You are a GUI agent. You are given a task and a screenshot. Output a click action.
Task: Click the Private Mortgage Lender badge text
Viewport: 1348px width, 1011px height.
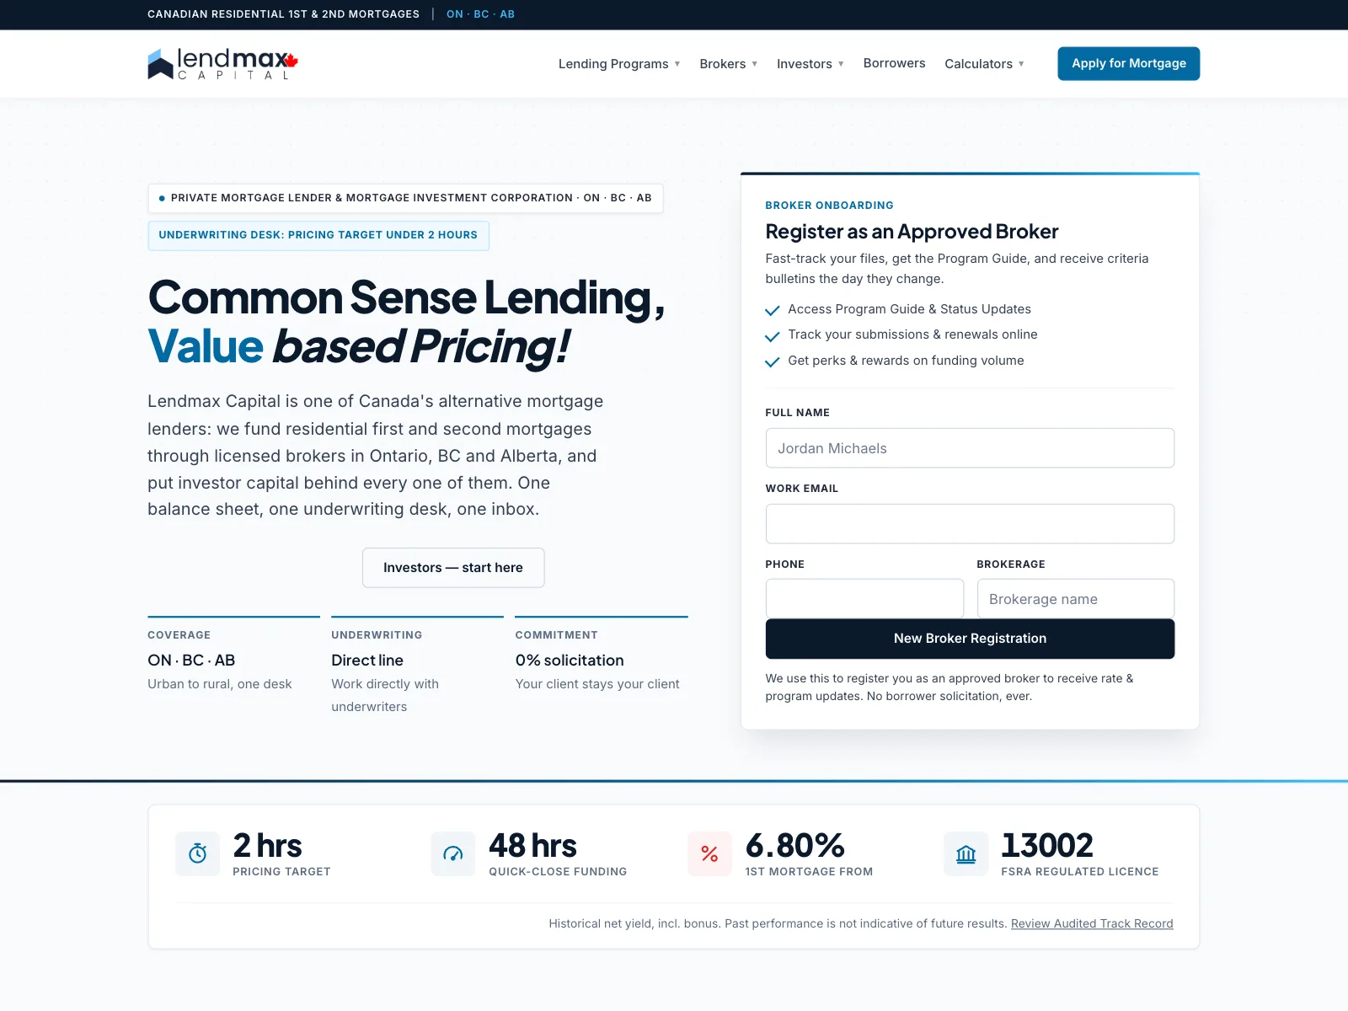tap(411, 198)
